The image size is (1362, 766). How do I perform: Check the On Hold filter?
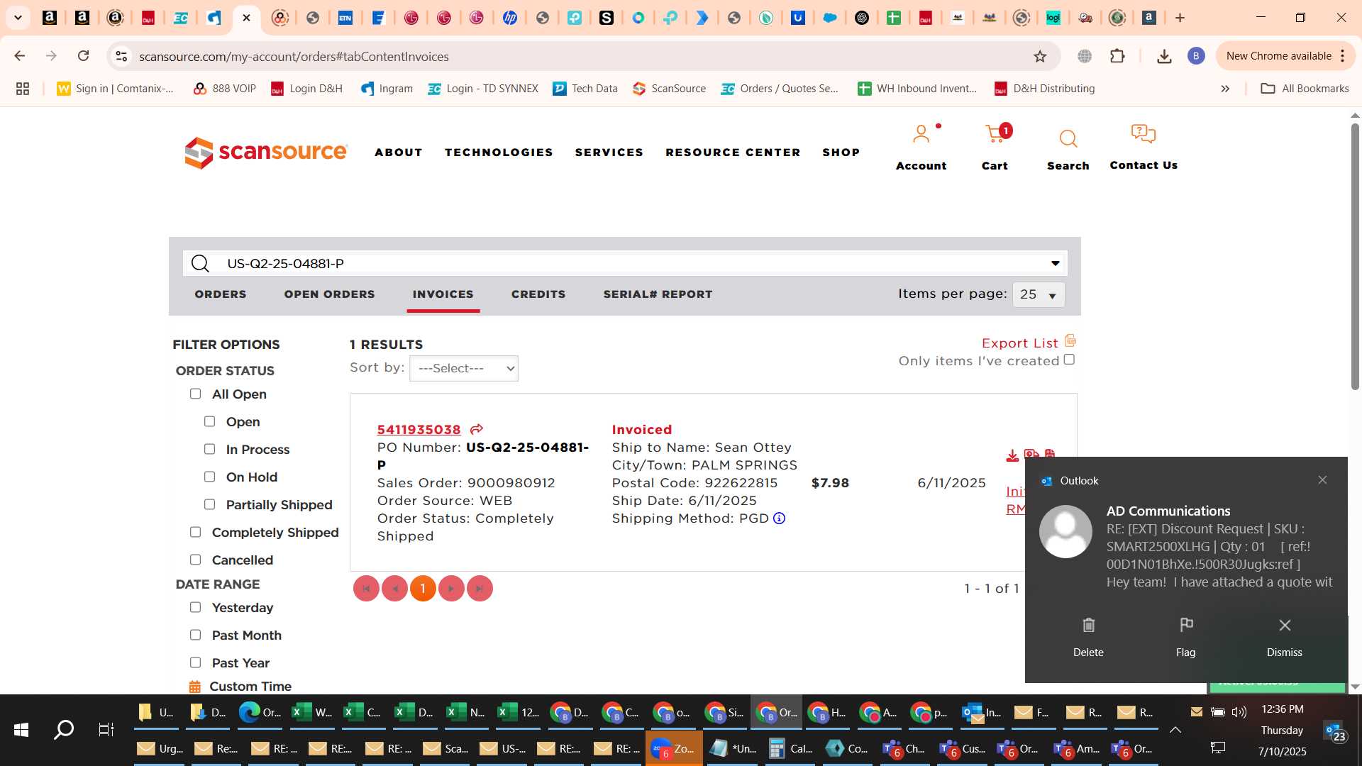click(x=209, y=477)
